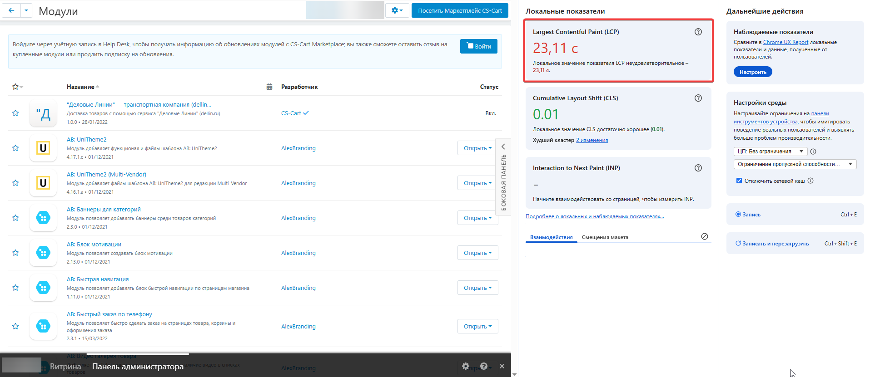Select the Витрина tab in bottom bar

65,367
